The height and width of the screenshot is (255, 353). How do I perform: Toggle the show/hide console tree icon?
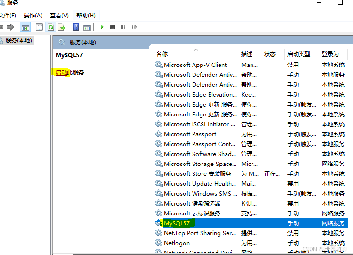click(25, 27)
